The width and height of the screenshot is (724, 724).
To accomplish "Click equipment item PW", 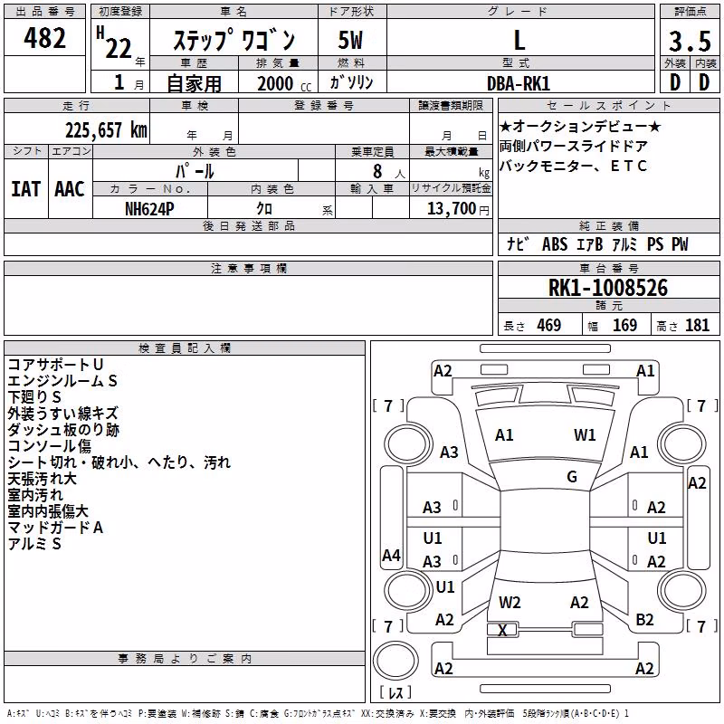I will 680,243.
